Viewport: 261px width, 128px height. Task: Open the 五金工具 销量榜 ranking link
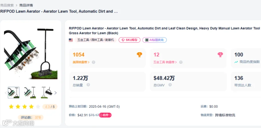[165, 62]
